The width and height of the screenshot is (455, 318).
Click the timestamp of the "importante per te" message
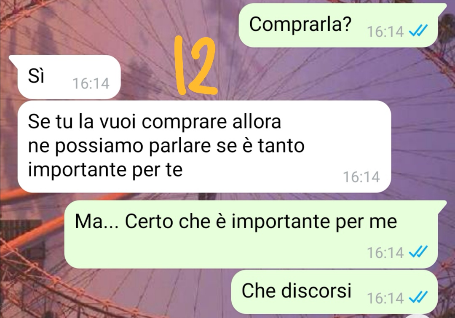[x=361, y=177]
